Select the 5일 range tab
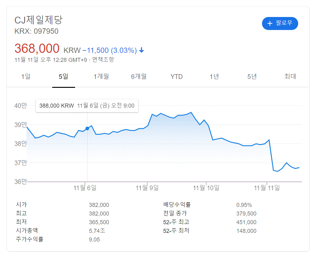Screen dimensions: 317x261 (64, 77)
